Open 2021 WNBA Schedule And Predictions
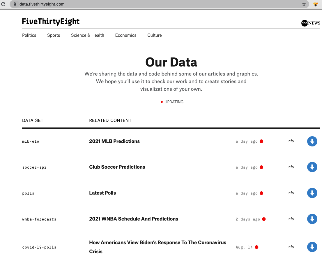The width and height of the screenshot is (322, 264). pos(133,219)
